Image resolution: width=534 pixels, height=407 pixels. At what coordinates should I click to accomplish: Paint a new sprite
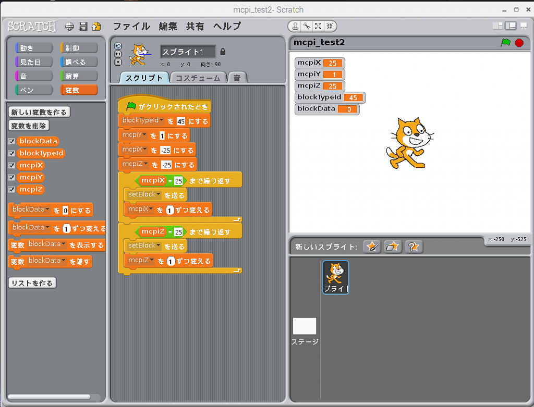point(371,246)
